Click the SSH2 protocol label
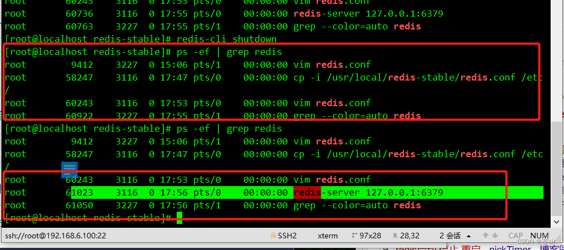This screenshot has width=564, height=250. click(x=287, y=236)
